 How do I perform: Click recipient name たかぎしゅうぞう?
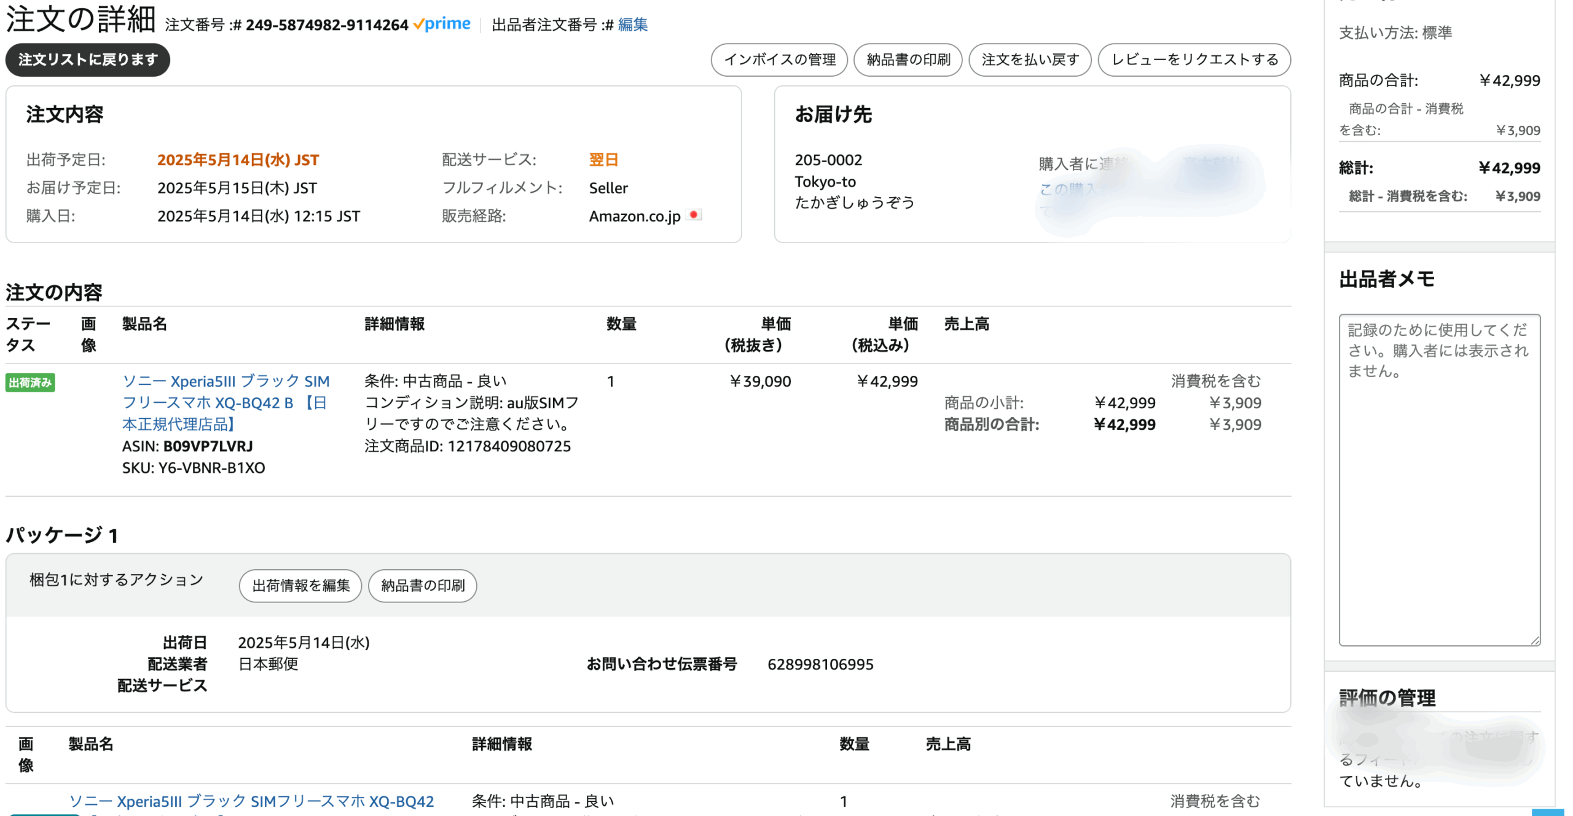tap(855, 203)
